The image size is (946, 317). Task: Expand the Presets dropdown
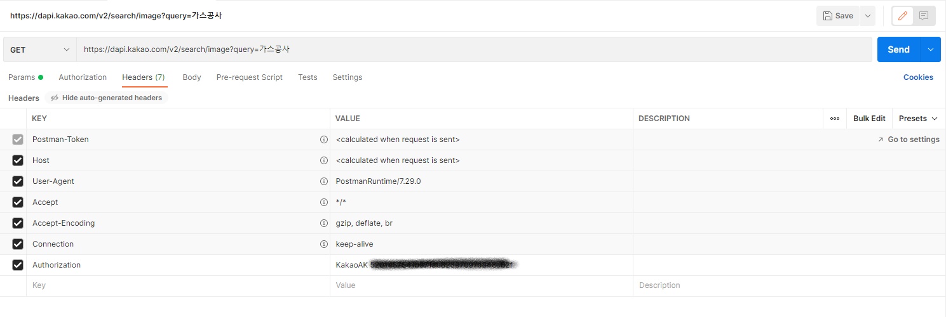[918, 119]
